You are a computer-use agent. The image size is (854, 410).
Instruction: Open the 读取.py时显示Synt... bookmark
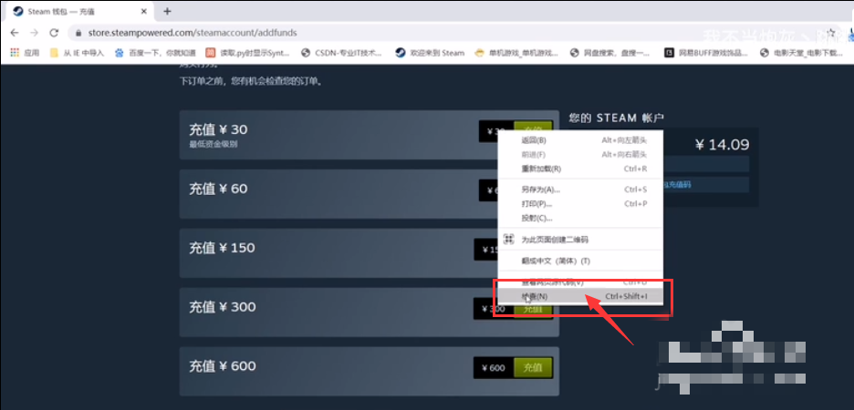coord(248,53)
